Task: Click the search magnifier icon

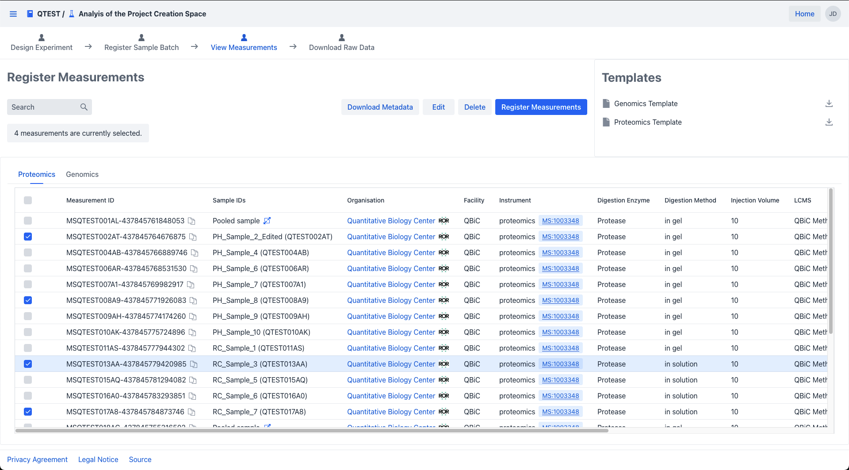Action: (x=84, y=107)
